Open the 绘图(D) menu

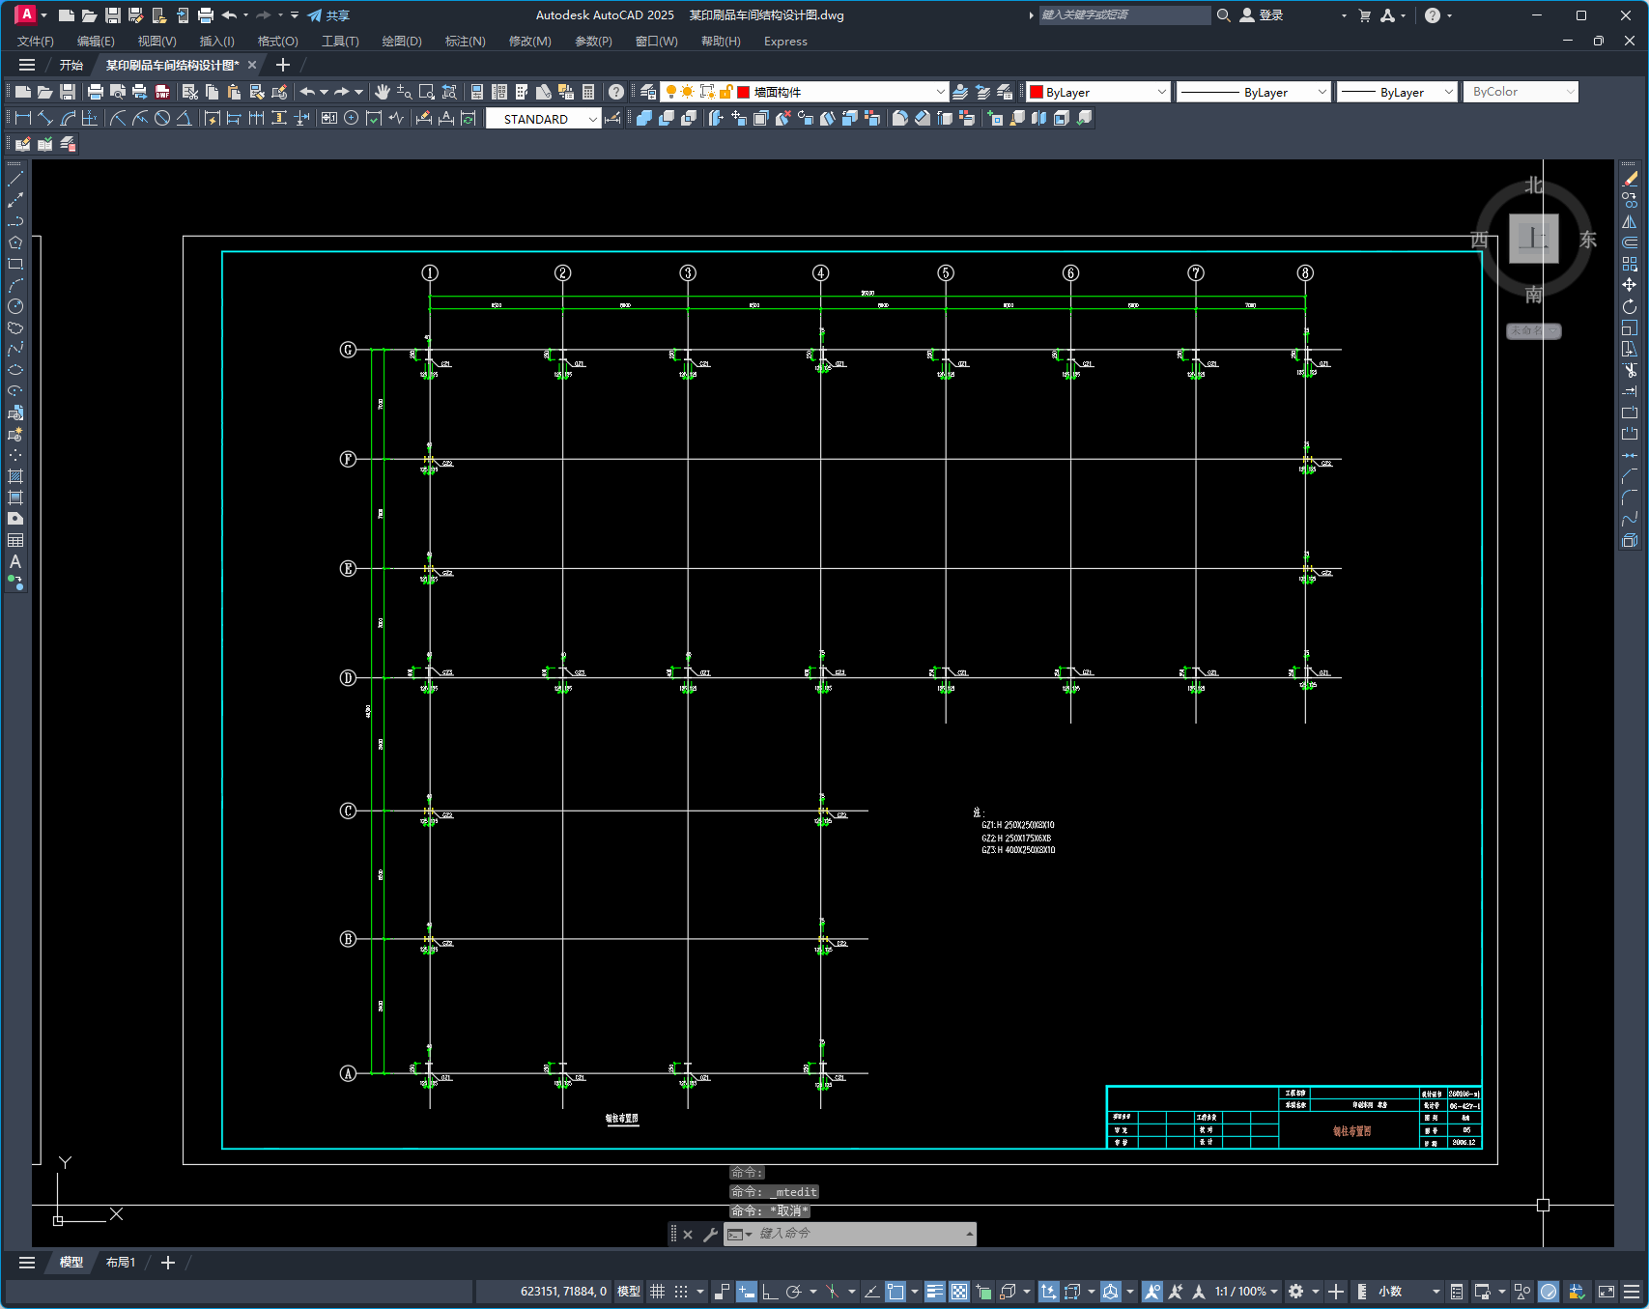[x=402, y=41]
